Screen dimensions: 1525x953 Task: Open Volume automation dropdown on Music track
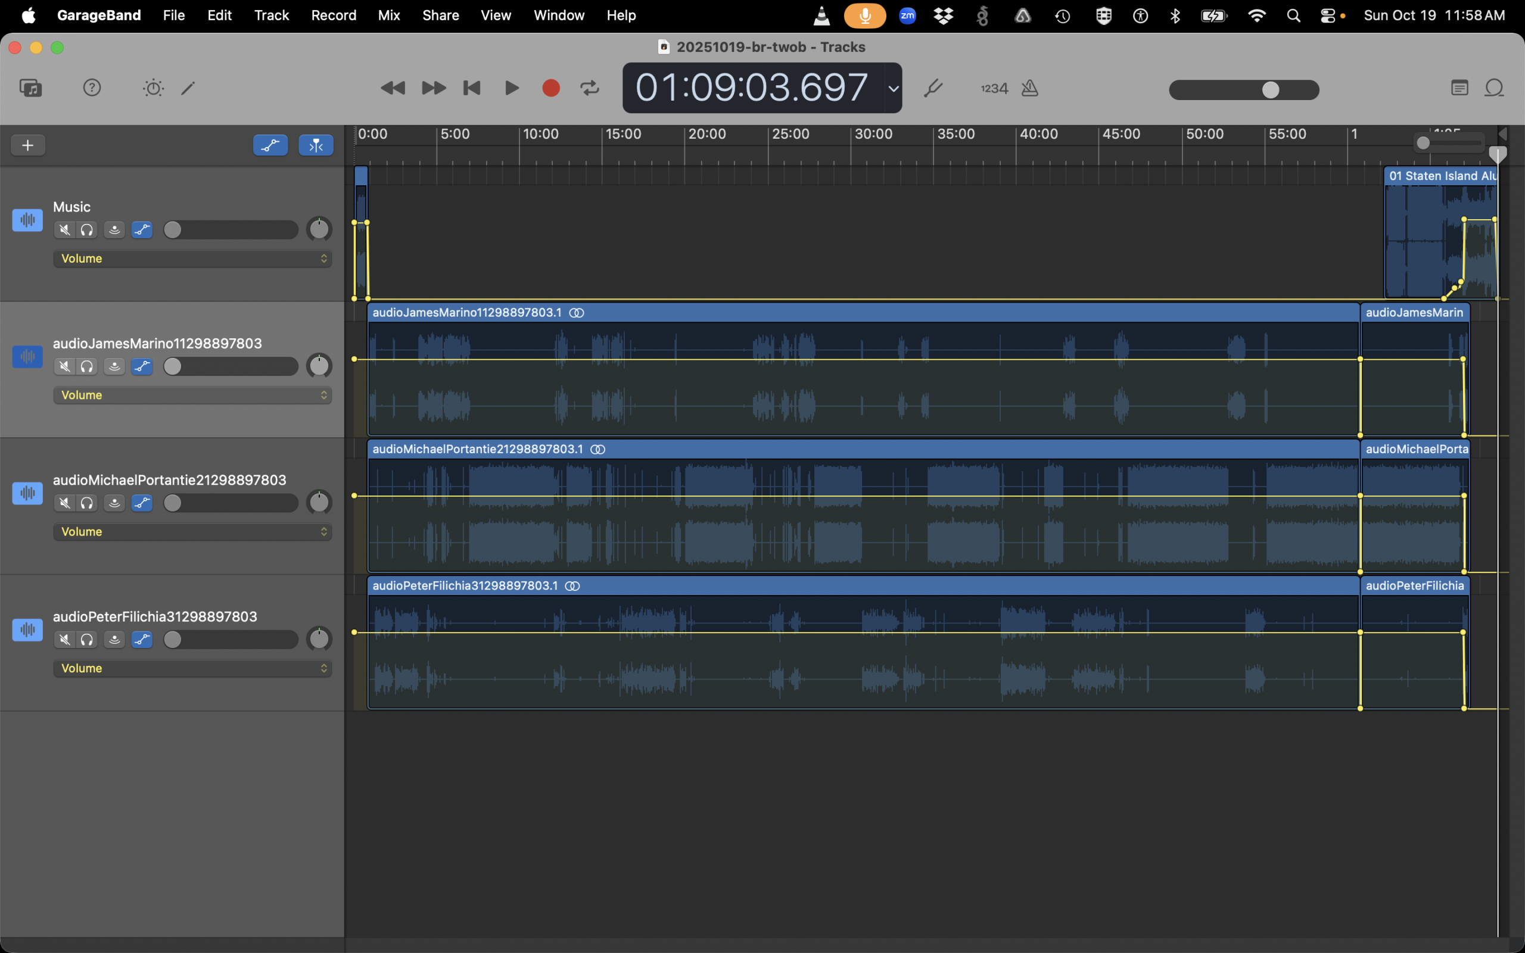pos(192,259)
